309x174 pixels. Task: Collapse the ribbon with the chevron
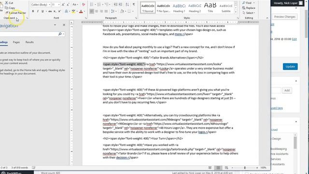coord(267,18)
